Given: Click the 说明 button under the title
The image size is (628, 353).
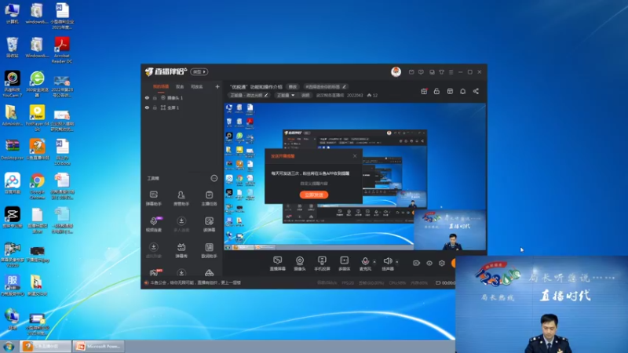Looking at the screenshot, I should 305,95.
